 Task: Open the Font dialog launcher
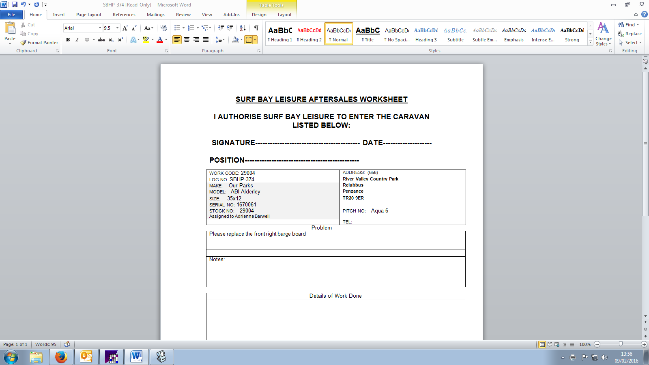click(x=166, y=51)
